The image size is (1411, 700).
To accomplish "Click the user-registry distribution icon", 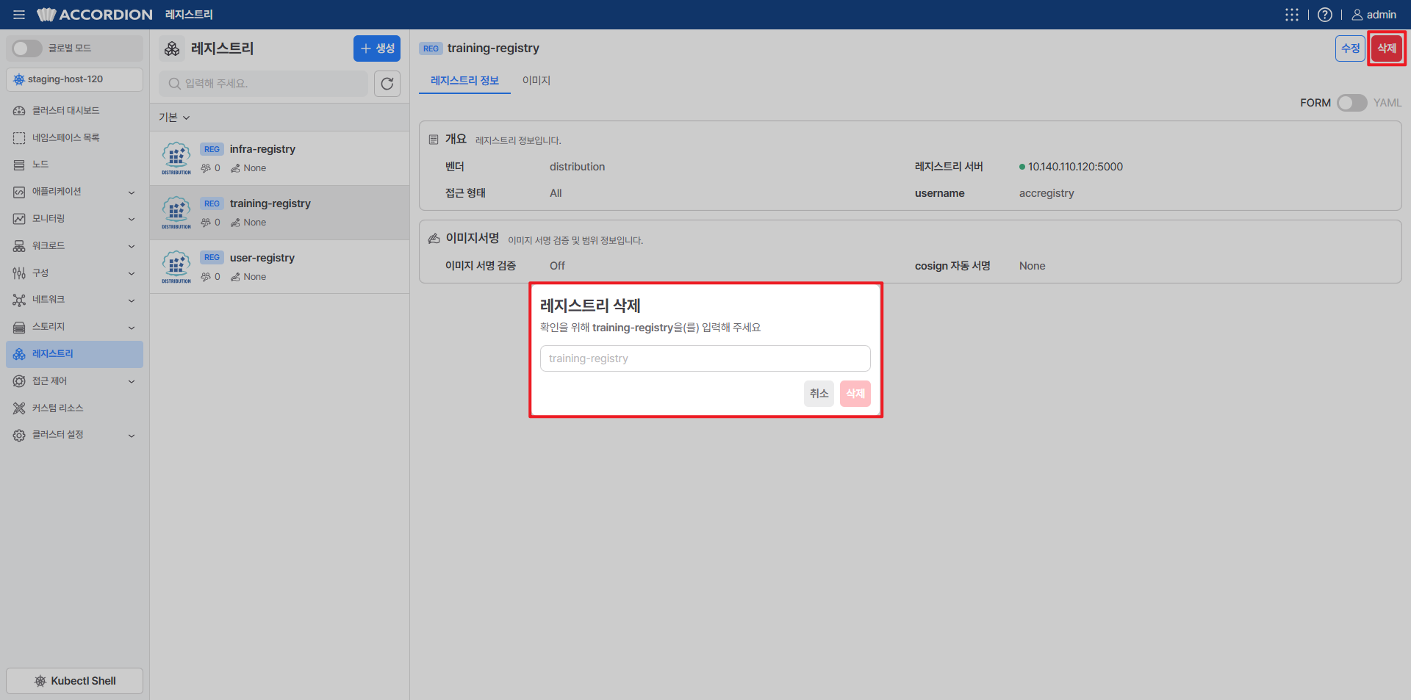I will [176, 267].
